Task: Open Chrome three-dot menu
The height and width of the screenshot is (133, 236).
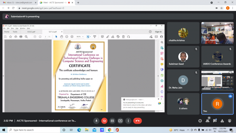Action: [x=233, y=8]
